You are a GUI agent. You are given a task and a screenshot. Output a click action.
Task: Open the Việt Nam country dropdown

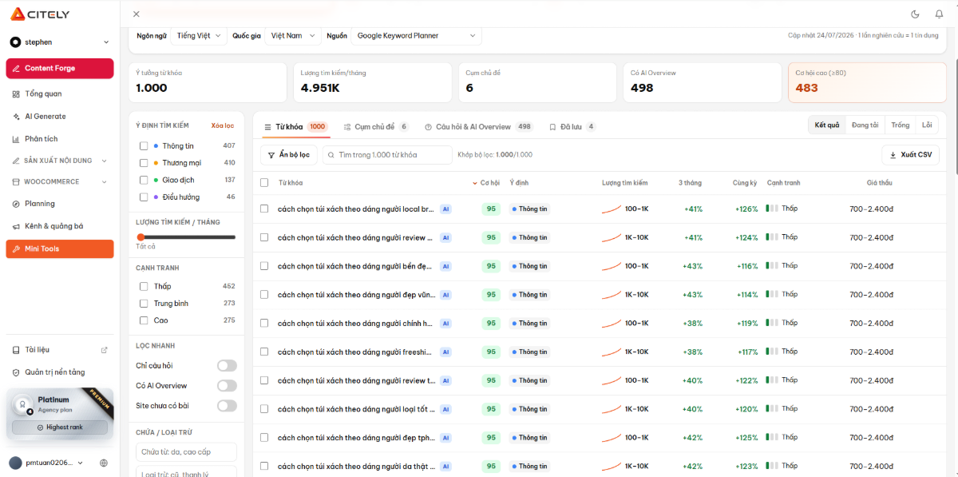point(293,36)
